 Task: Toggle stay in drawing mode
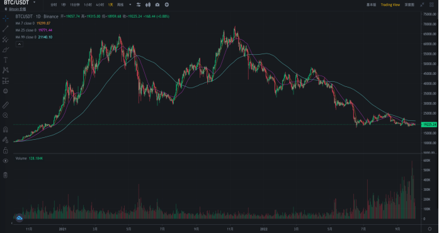(x=5, y=140)
